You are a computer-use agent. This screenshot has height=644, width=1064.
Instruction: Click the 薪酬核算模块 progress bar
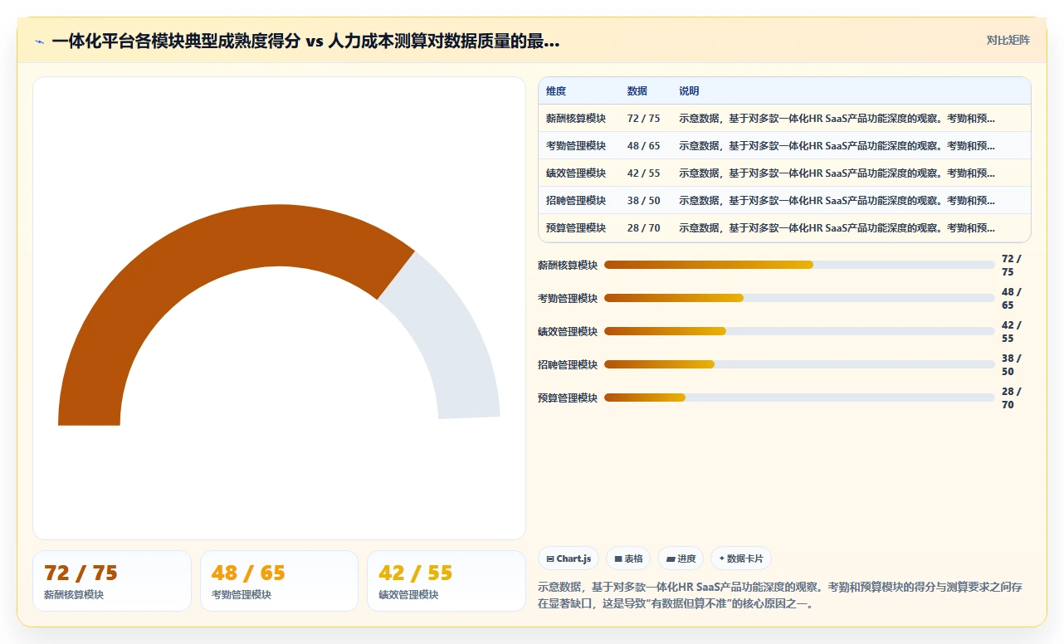click(799, 265)
